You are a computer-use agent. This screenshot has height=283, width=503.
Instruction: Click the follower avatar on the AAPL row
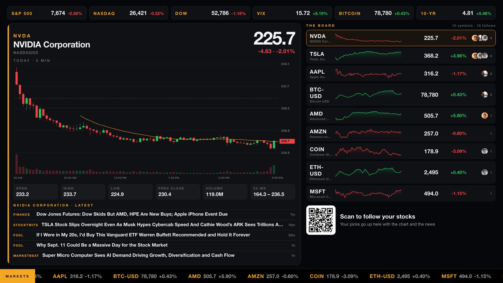484,74
